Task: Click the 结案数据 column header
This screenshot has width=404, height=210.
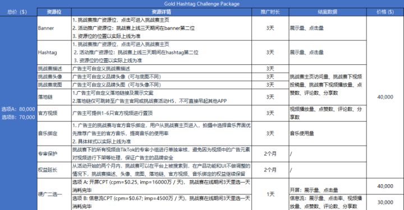Action: pyautogui.click(x=328, y=12)
